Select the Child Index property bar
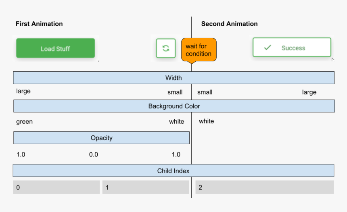 click(x=173, y=170)
